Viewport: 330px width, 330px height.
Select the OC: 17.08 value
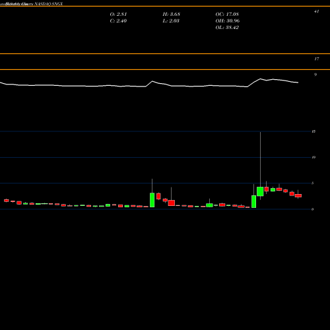(227, 14)
